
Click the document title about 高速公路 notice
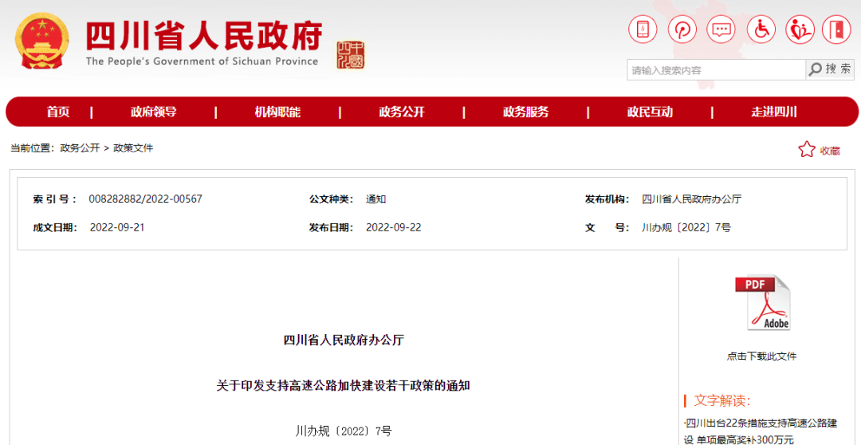pos(344,386)
